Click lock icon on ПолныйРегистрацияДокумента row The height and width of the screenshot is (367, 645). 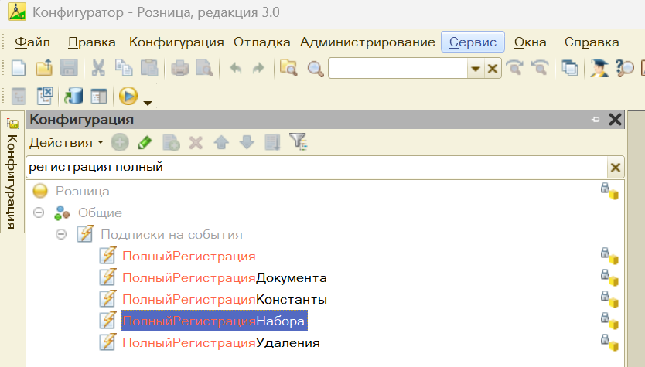609,277
